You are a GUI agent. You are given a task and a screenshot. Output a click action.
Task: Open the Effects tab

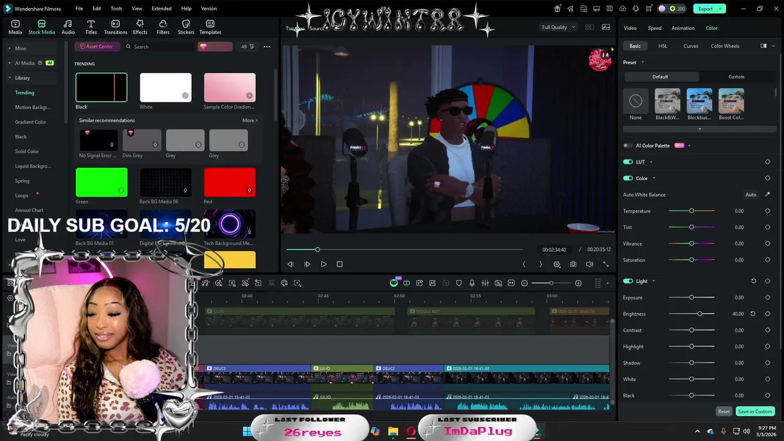tap(140, 27)
